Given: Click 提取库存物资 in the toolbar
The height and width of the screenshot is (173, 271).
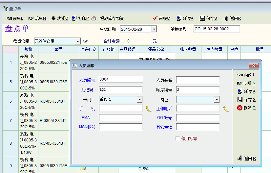Looking at the screenshot, I should (112, 18).
